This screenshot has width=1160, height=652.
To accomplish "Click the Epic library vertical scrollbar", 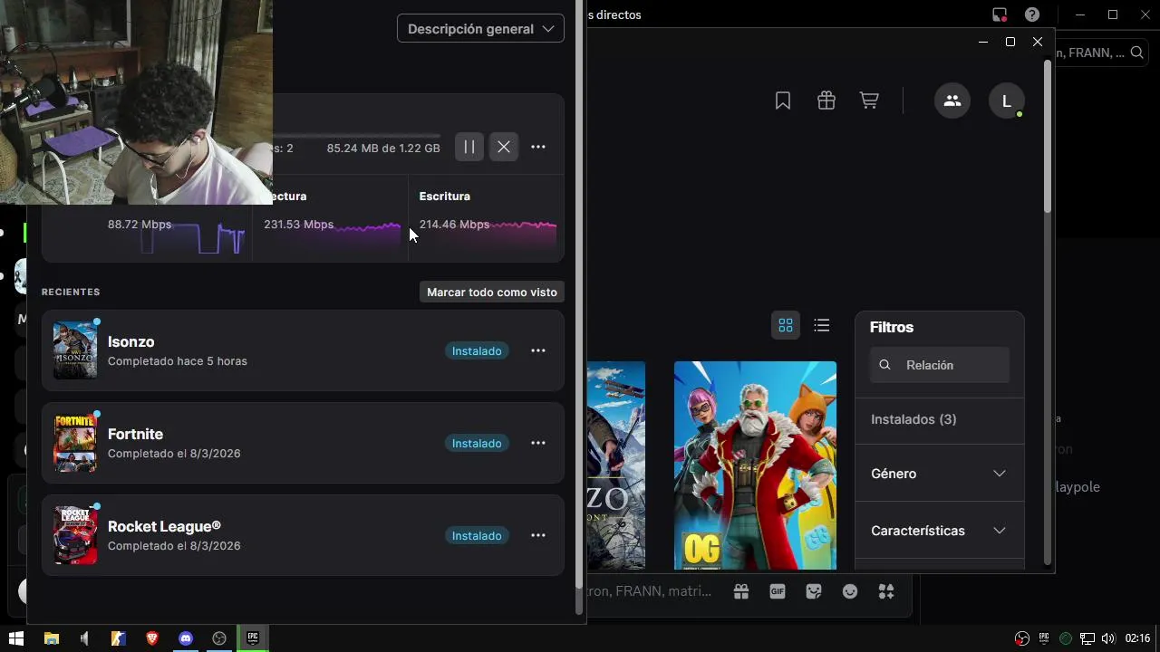I will [1048, 136].
